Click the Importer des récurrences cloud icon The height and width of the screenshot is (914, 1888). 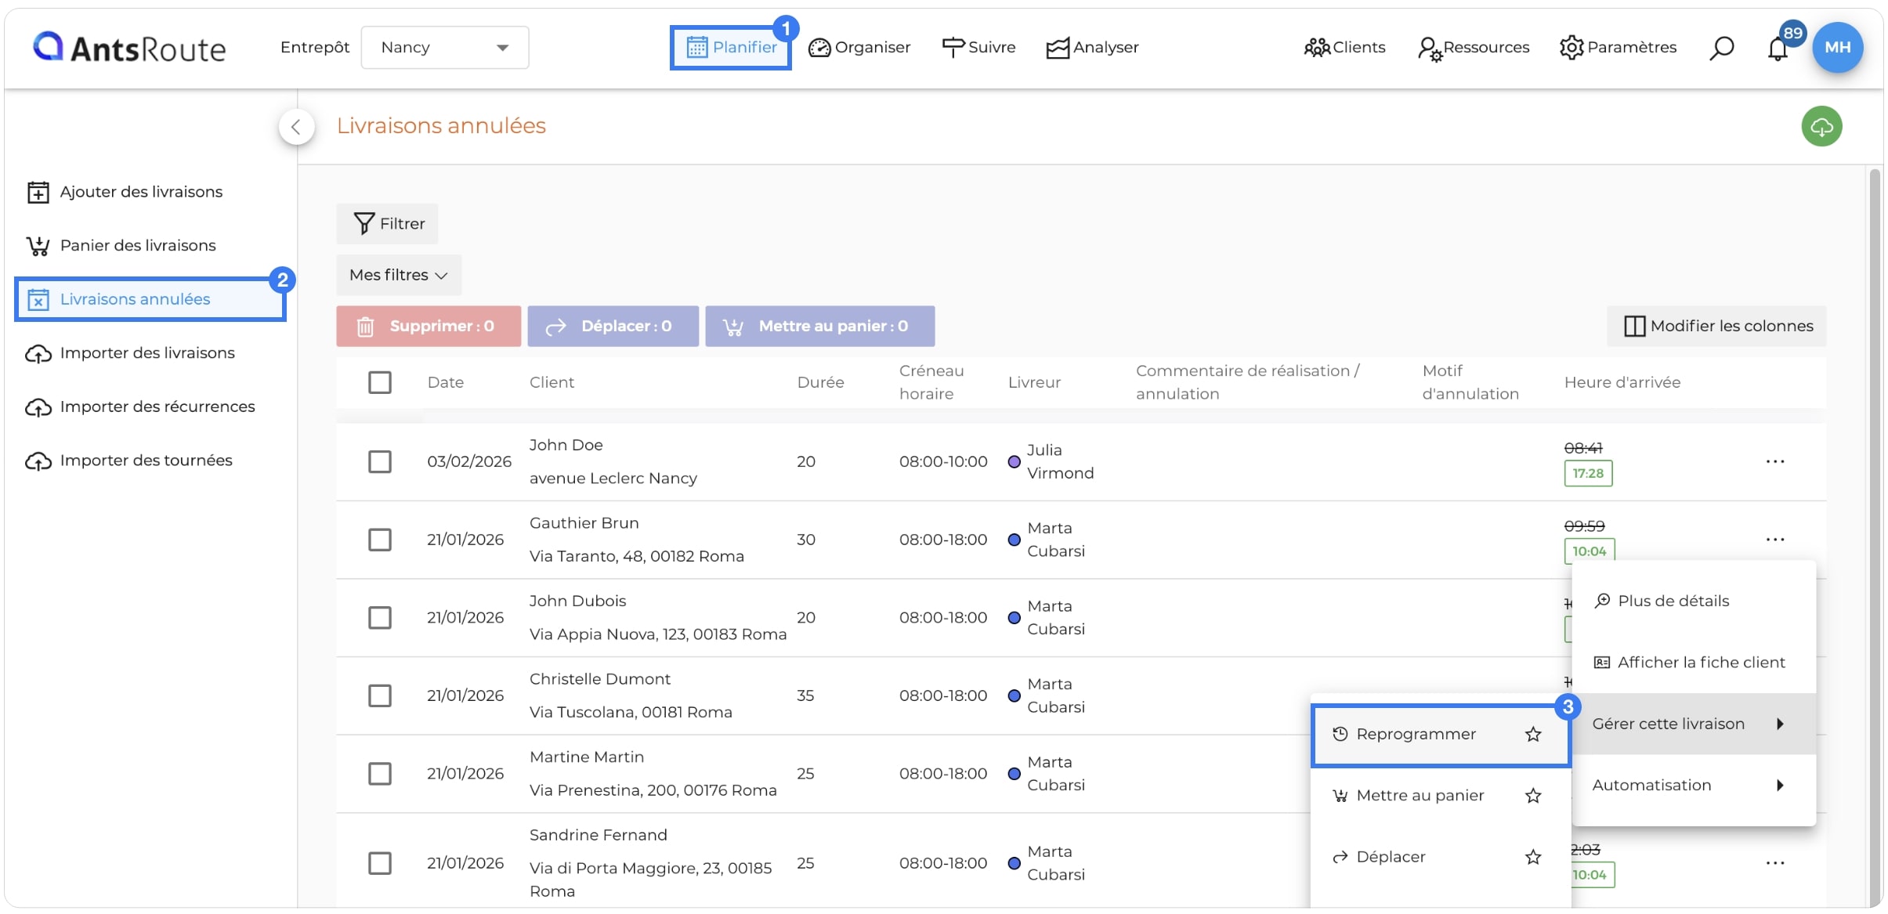38,407
